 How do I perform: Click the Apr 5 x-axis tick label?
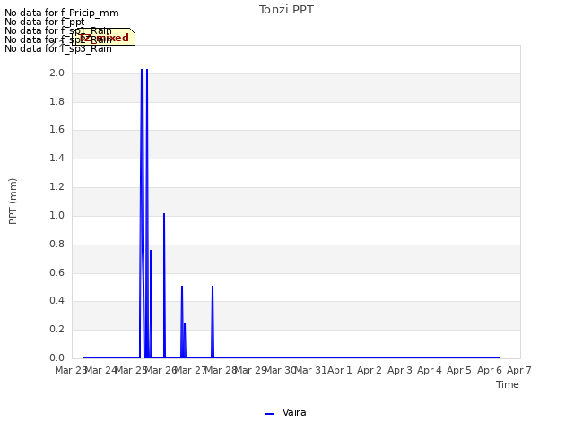(x=459, y=370)
